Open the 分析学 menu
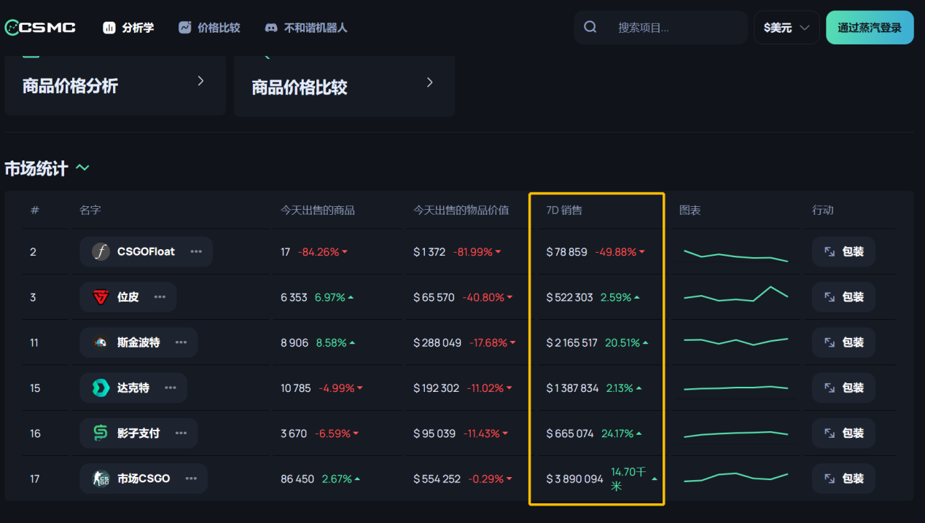 pyautogui.click(x=128, y=28)
